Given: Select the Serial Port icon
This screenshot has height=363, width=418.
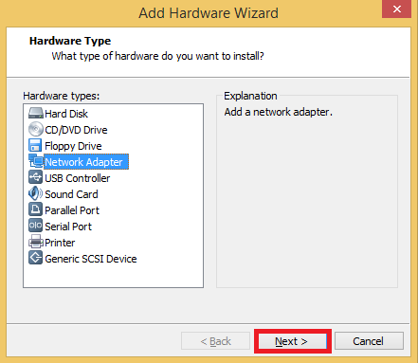Looking at the screenshot, I should coord(35,226).
